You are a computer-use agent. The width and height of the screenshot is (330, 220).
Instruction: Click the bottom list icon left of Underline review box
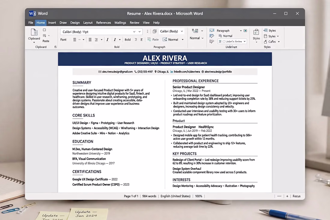212,41
